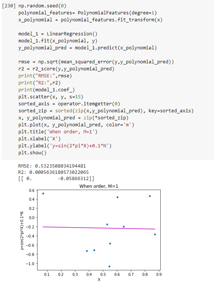Click the rmse = np.sqrt(...) code line
Screen dimensions: 214x288
coord(96,62)
